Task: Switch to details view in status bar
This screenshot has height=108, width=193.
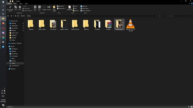Action: coord(189,107)
